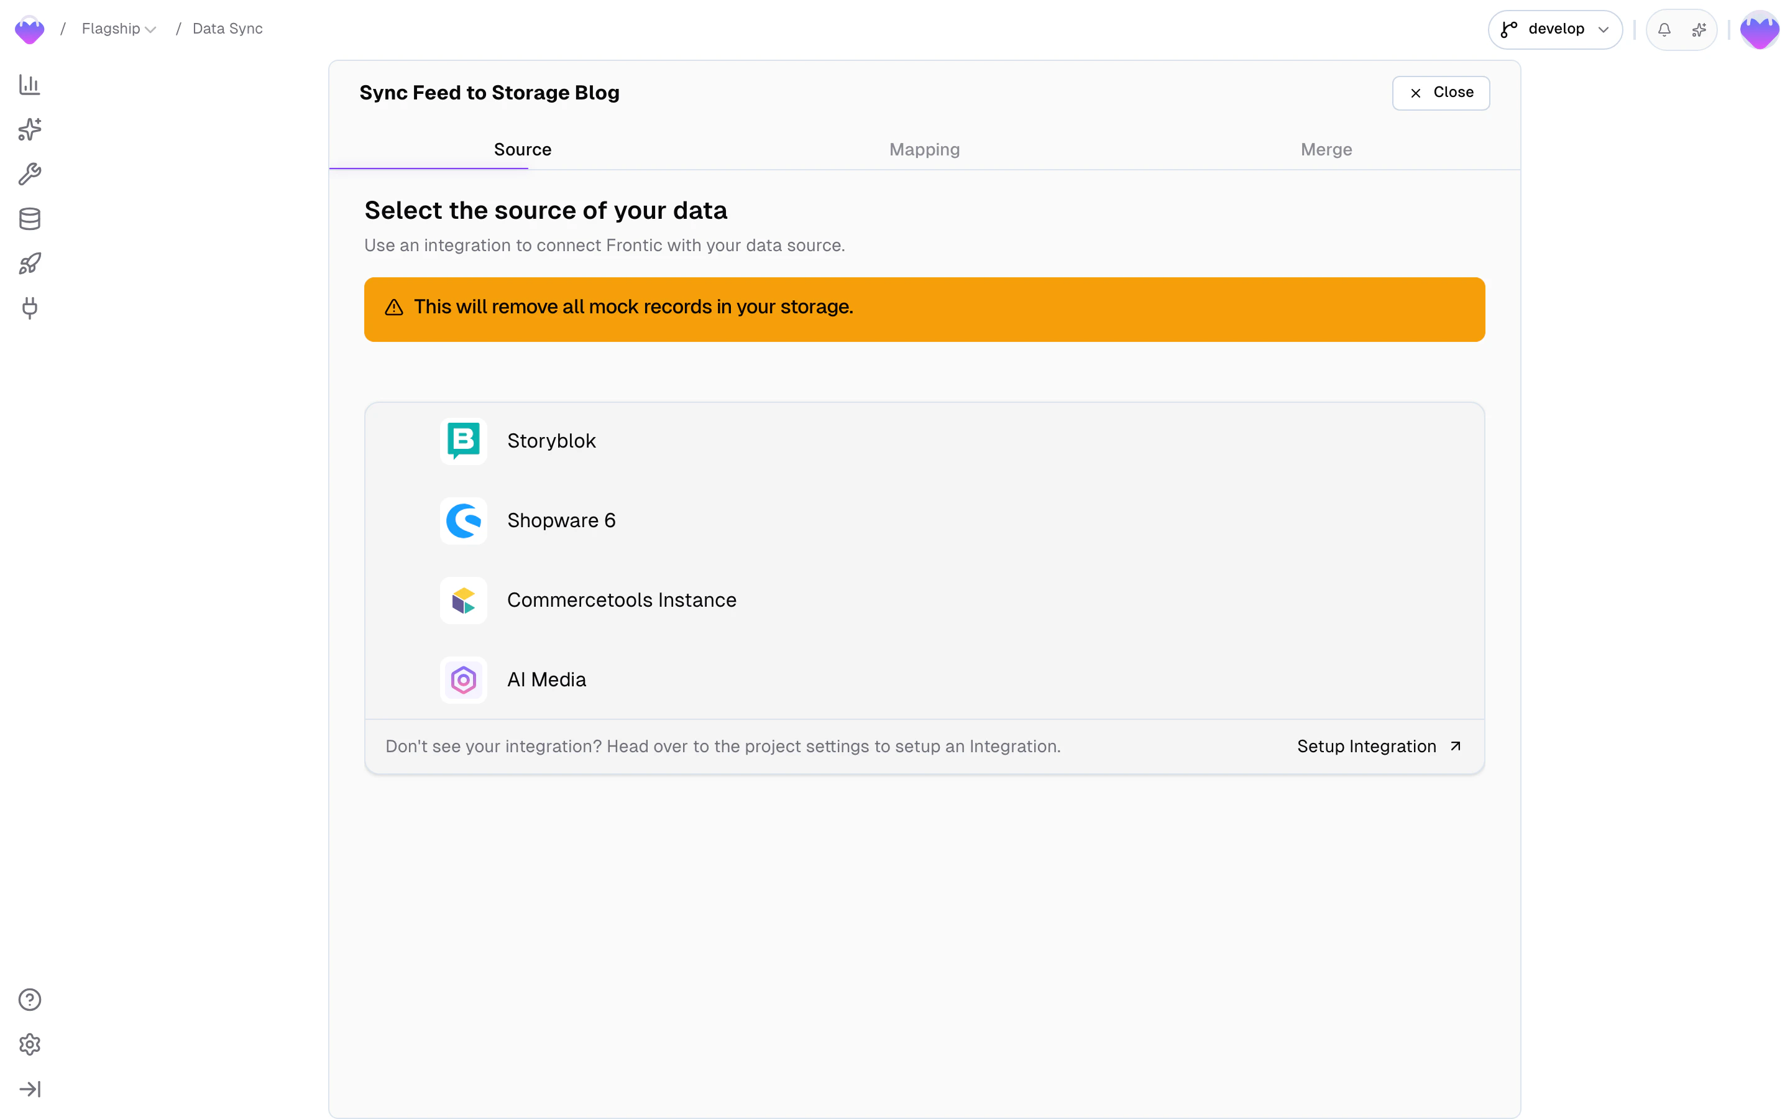The height and width of the screenshot is (1119, 1790).
Task: Click the external arrow beside Setup Integration
Action: coord(1456,746)
